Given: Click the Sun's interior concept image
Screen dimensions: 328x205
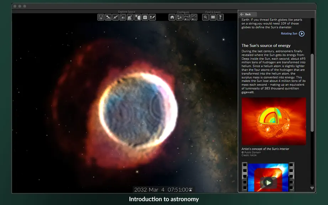Looking at the screenshot, I should (274, 121).
